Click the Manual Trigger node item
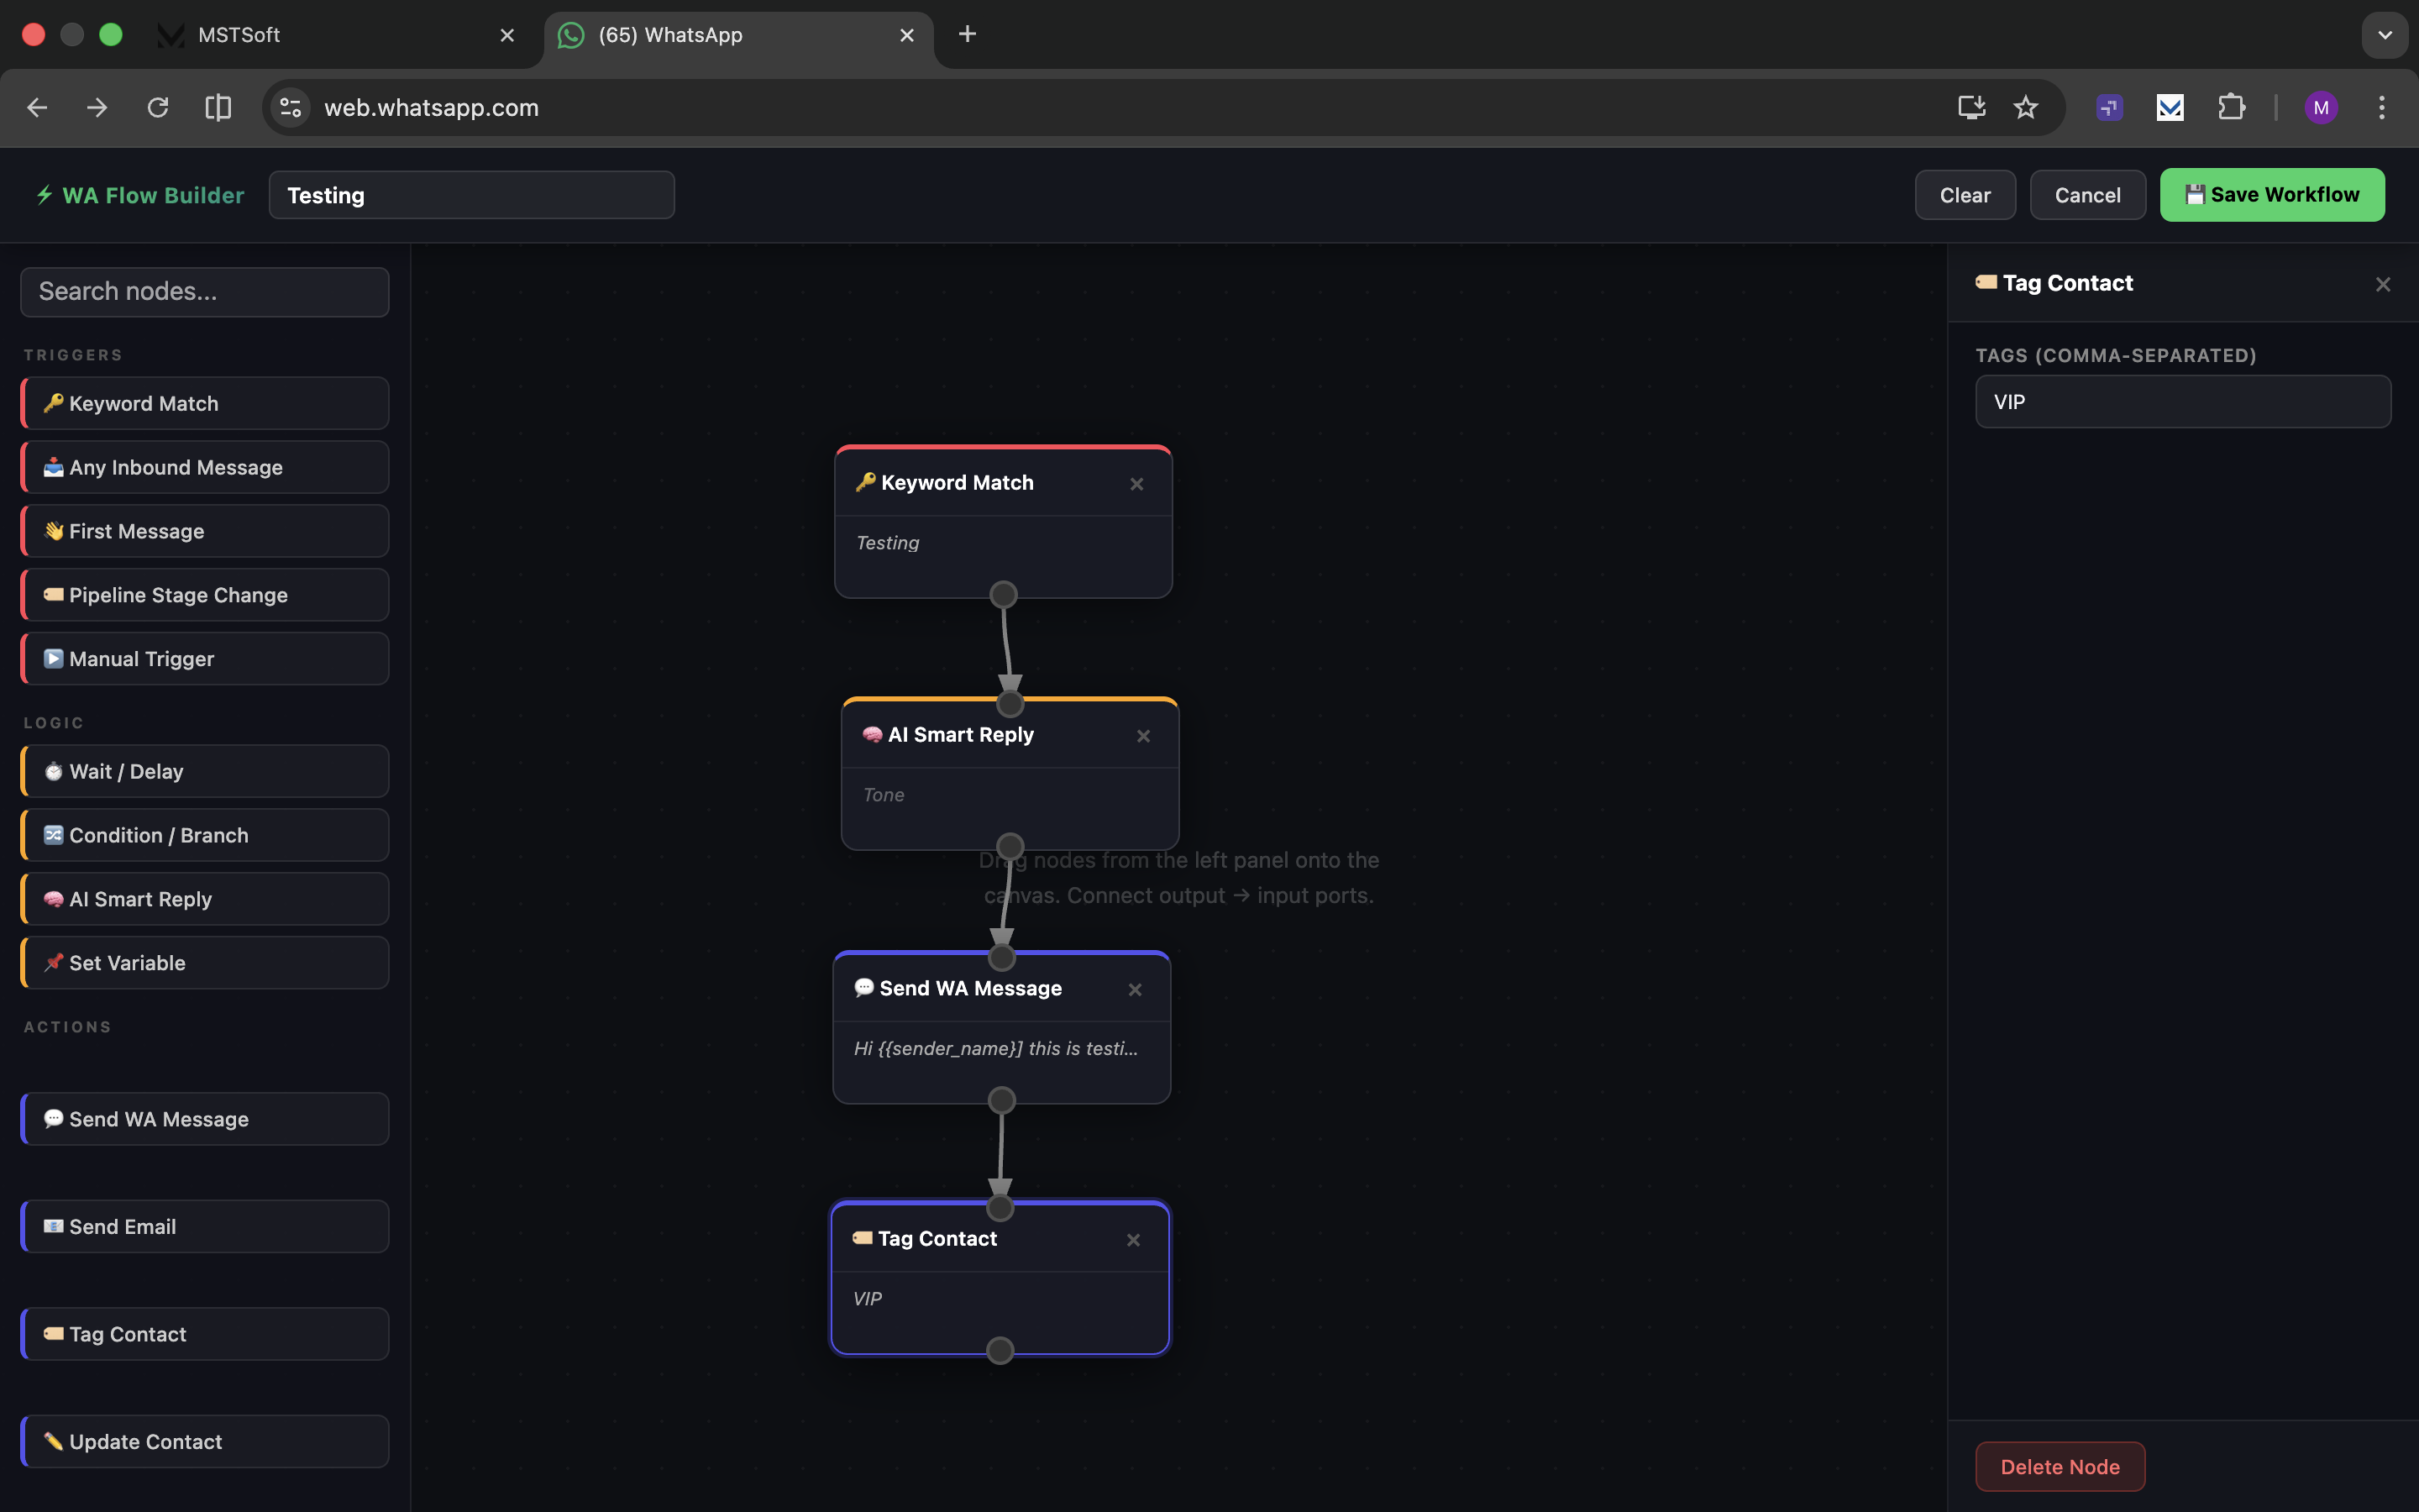This screenshot has height=1512, width=2419. pos(205,659)
